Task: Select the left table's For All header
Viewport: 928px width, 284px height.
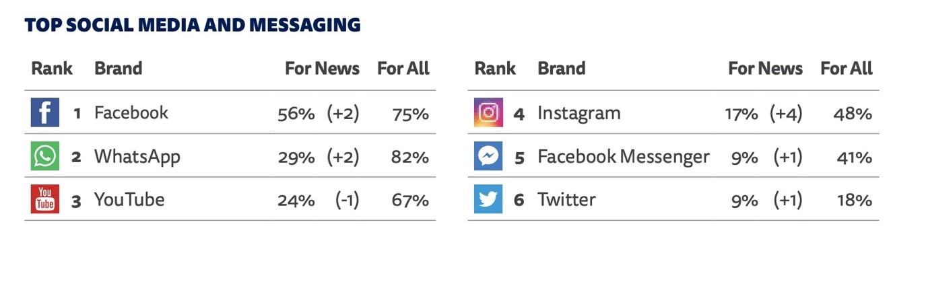Action: (403, 69)
